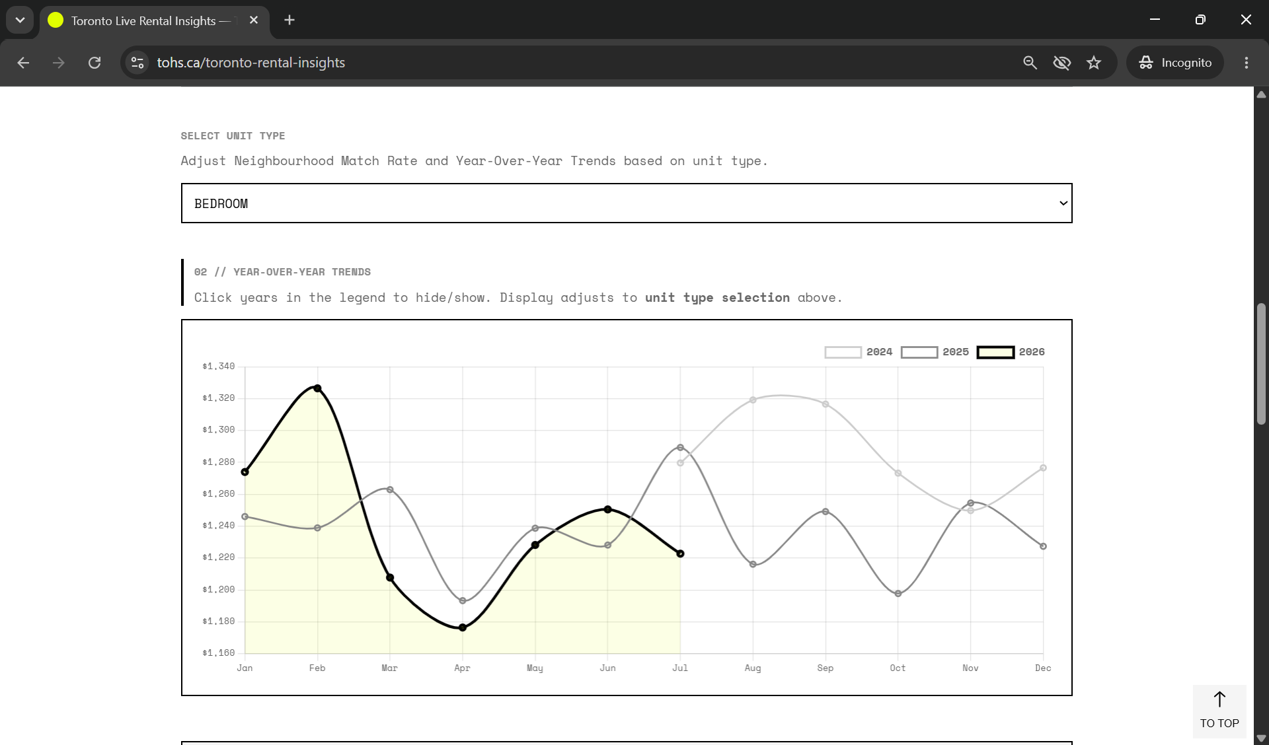Click the 2026 January data point

pos(245,472)
